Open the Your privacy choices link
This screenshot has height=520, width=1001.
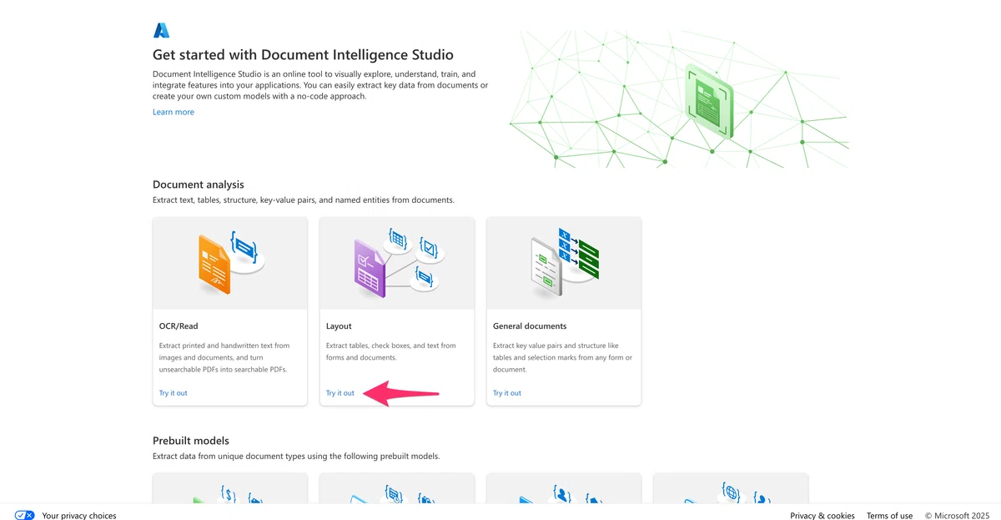tap(79, 516)
